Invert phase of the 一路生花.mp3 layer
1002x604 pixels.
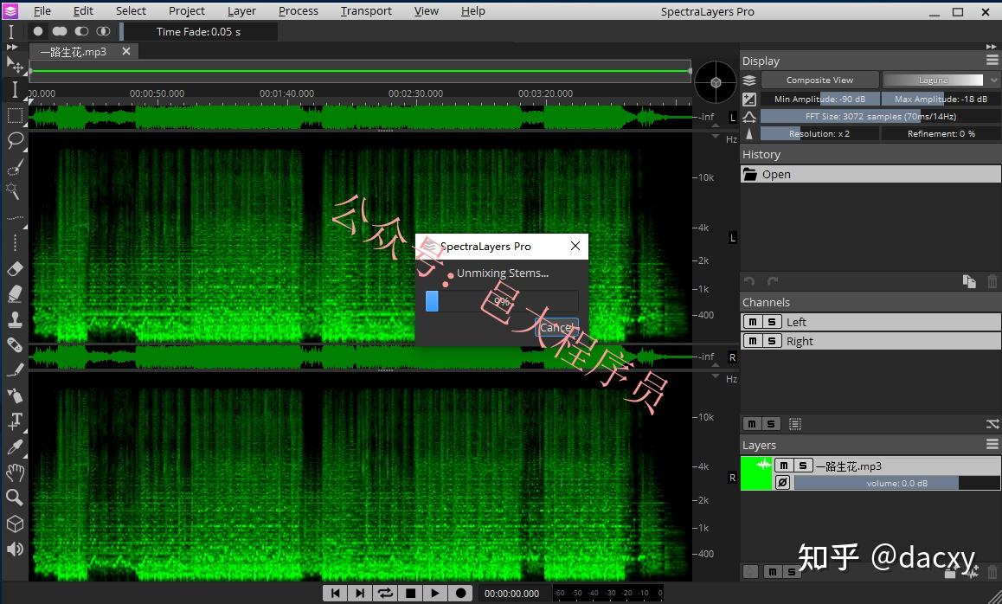(783, 483)
